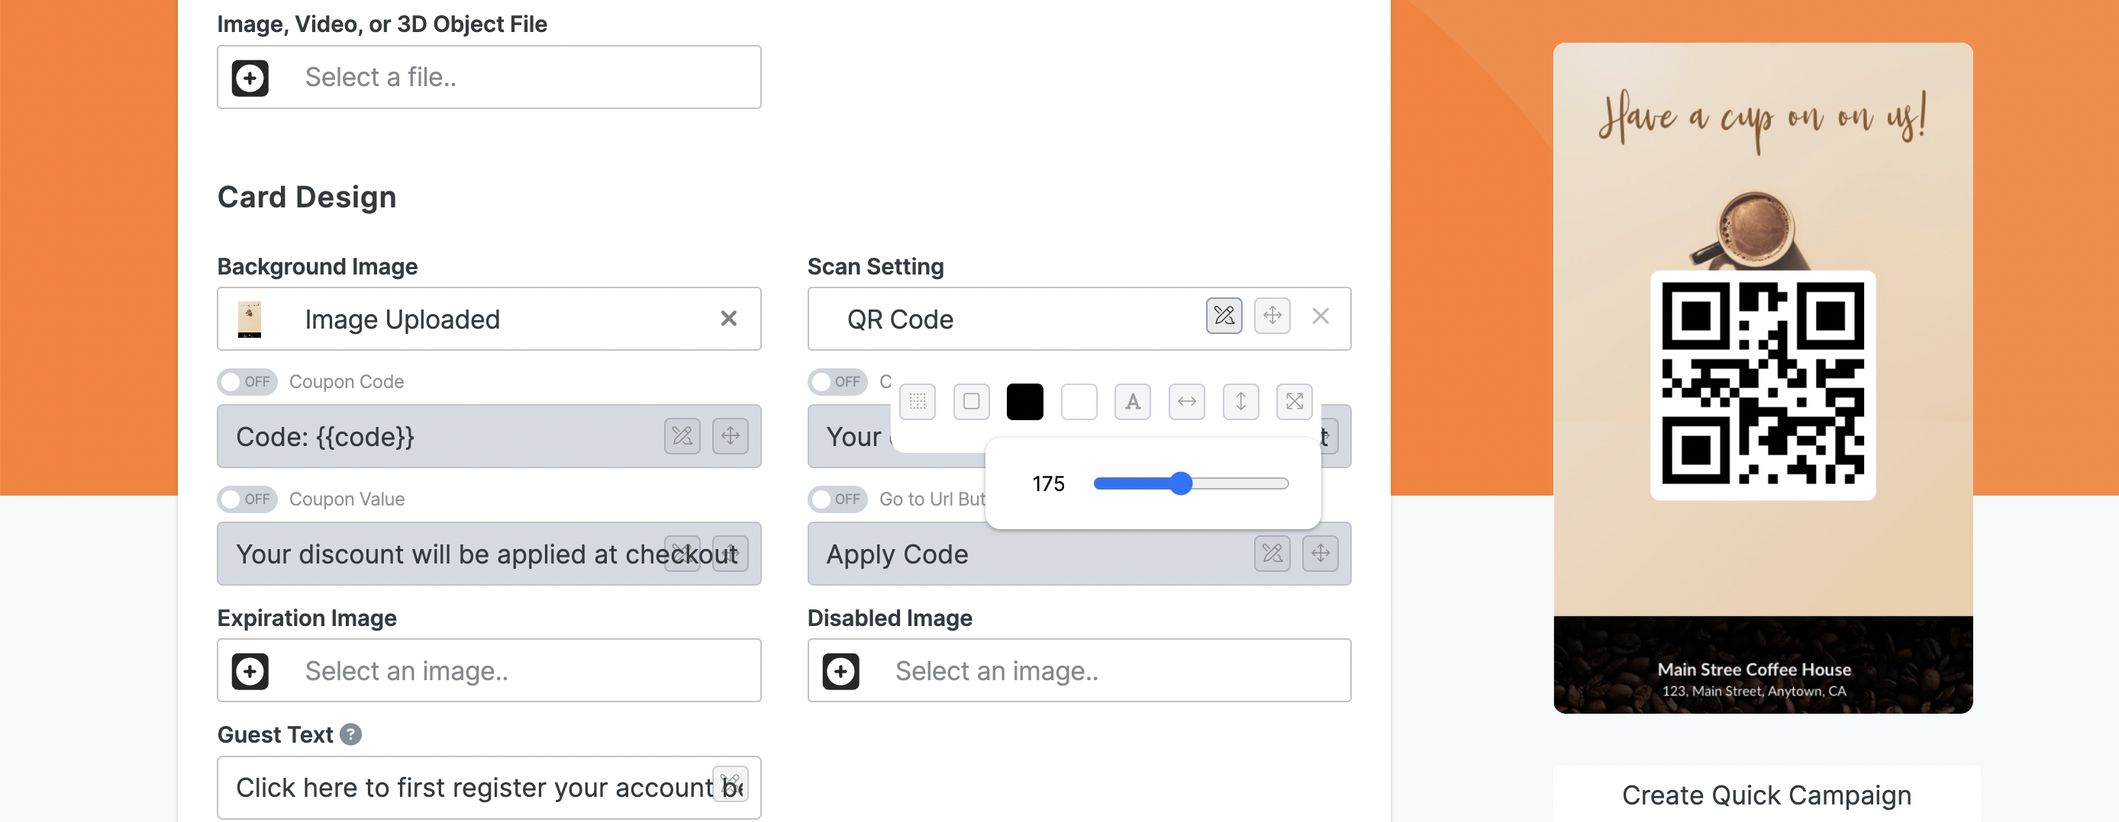
Task: Open QR Code style editor icon
Action: click(x=1224, y=316)
